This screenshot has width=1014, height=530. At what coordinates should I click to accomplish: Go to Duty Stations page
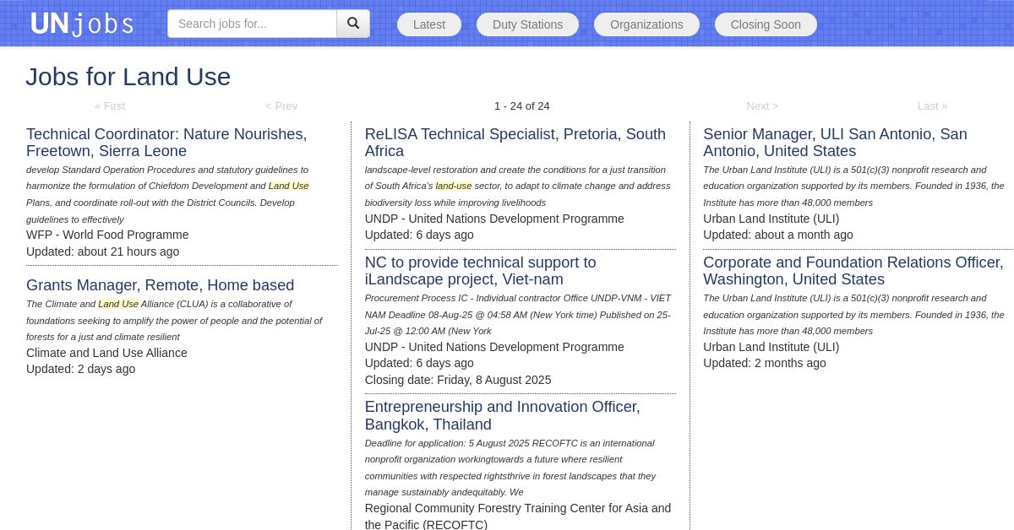pyautogui.click(x=527, y=24)
